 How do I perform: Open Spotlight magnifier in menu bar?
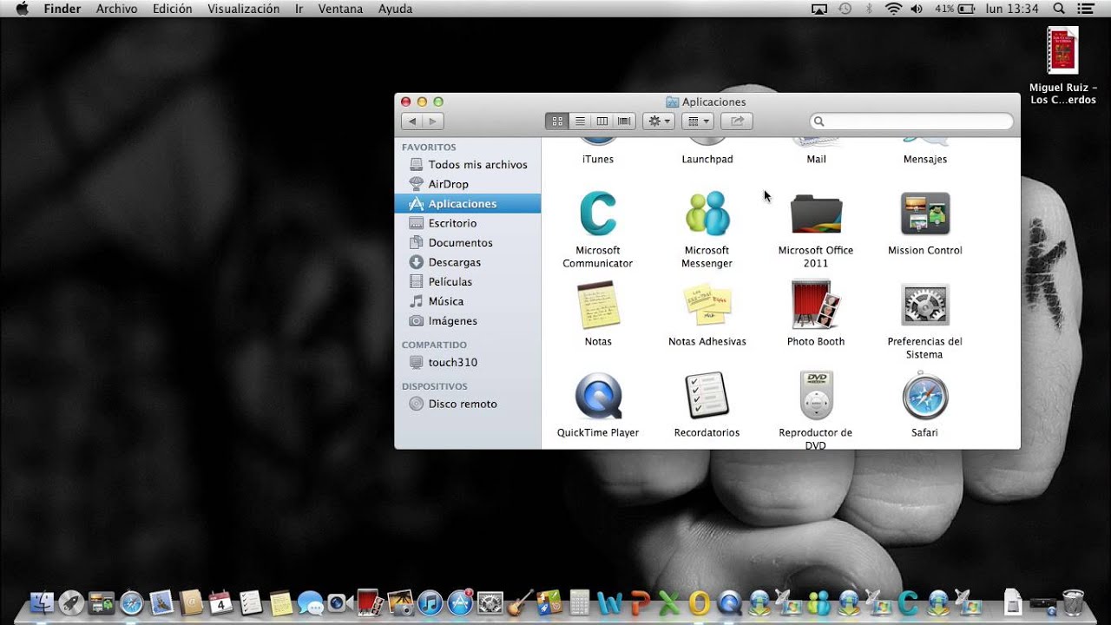[x=1058, y=9]
